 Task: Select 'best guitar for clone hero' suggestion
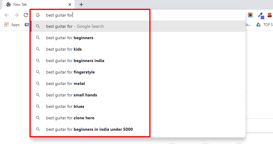(70, 118)
